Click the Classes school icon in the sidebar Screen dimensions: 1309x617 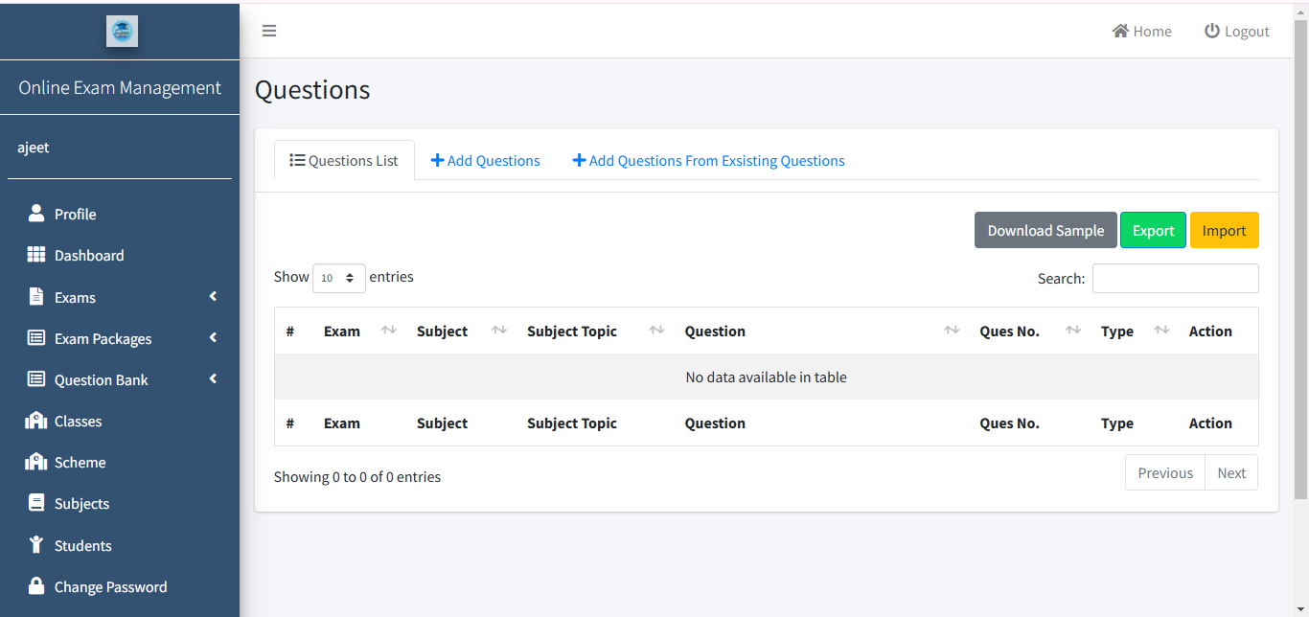pyautogui.click(x=36, y=421)
